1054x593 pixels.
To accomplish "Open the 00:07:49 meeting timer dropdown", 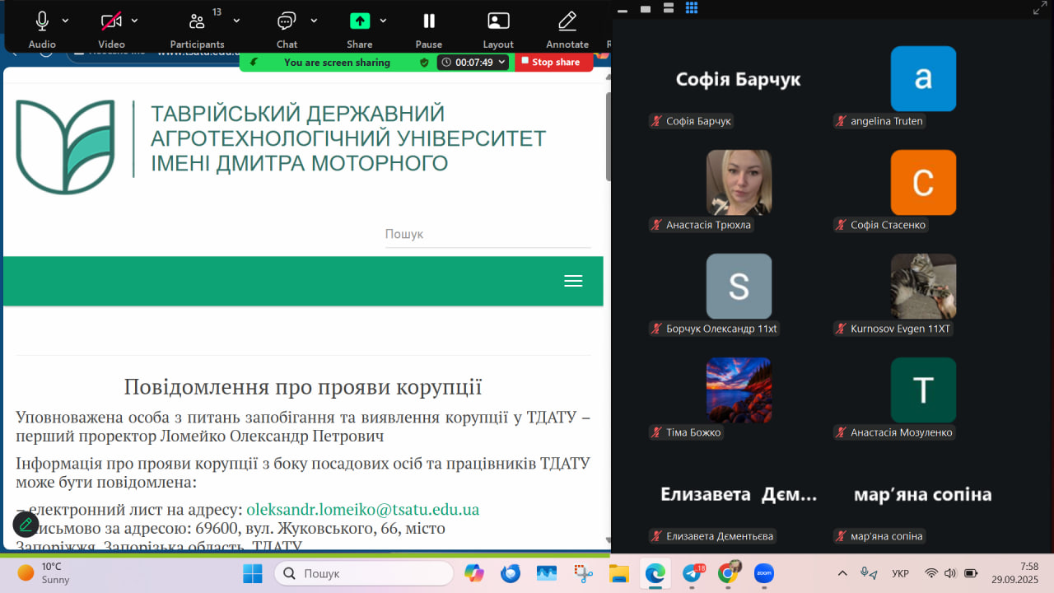I will 473,63.
